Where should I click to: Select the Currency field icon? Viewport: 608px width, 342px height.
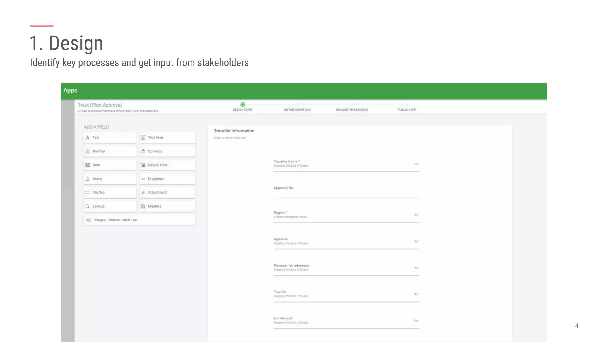pyautogui.click(x=143, y=151)
